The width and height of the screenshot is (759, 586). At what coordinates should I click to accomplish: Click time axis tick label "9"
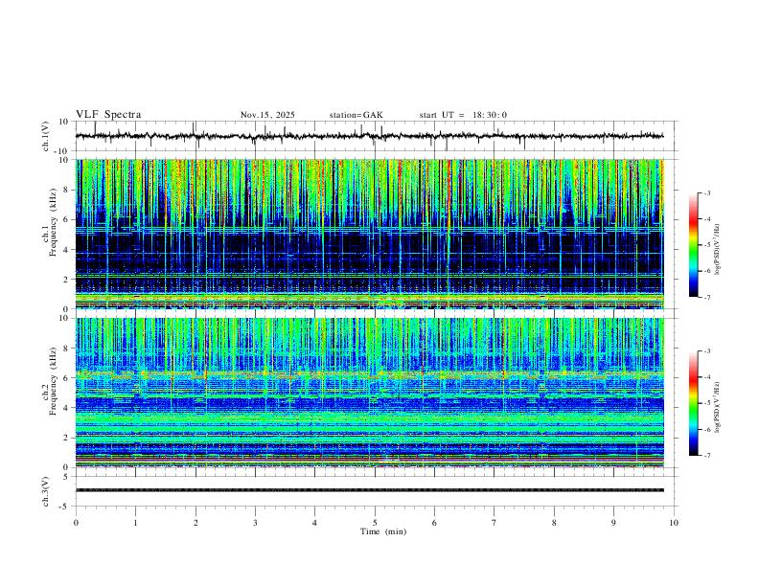click(x=613, y=523)
